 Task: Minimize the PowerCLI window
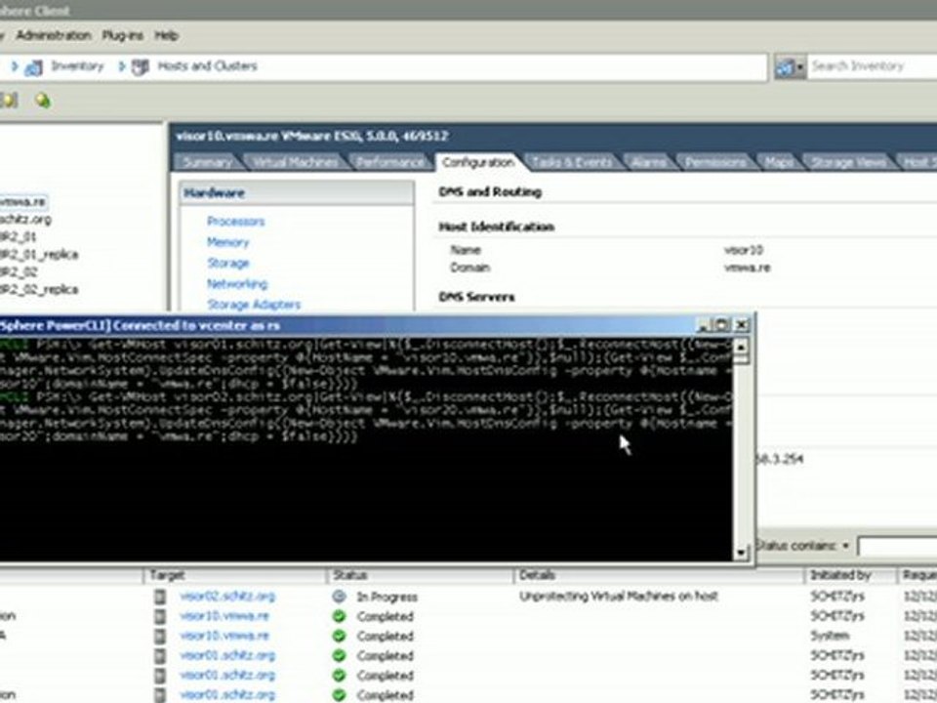(704, 325)
